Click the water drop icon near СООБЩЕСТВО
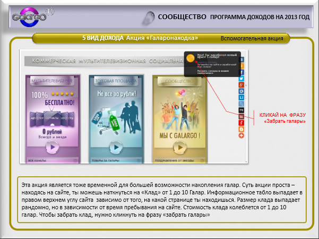 point(149,18)
